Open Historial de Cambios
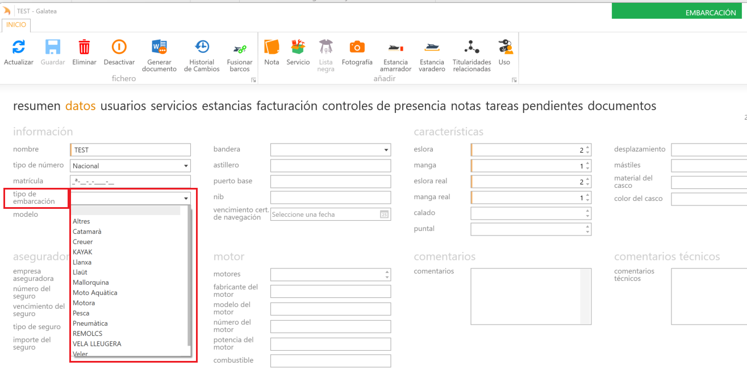747x370 pixels. tap(202, 47)
